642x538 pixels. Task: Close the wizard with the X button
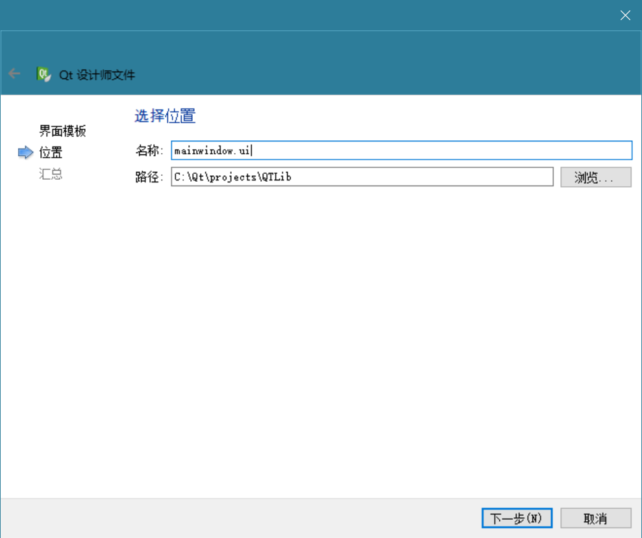pyautogui.click(x=625, y=16)
